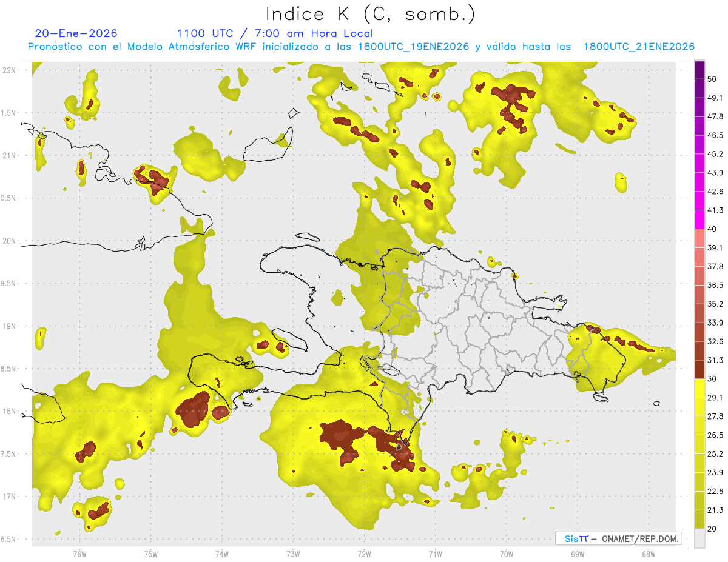
Task: Select the '33.9' color scale value
Action: tap(715, 323)
